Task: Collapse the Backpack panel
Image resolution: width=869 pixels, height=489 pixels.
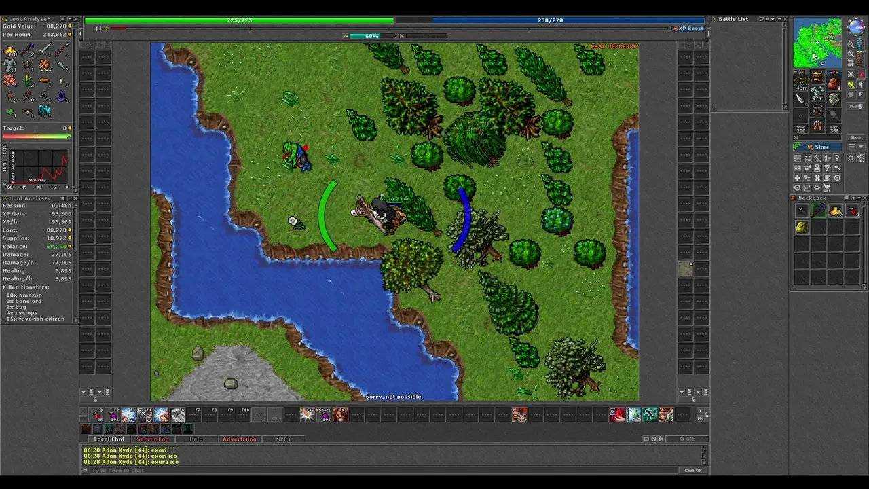Action: 859,198
